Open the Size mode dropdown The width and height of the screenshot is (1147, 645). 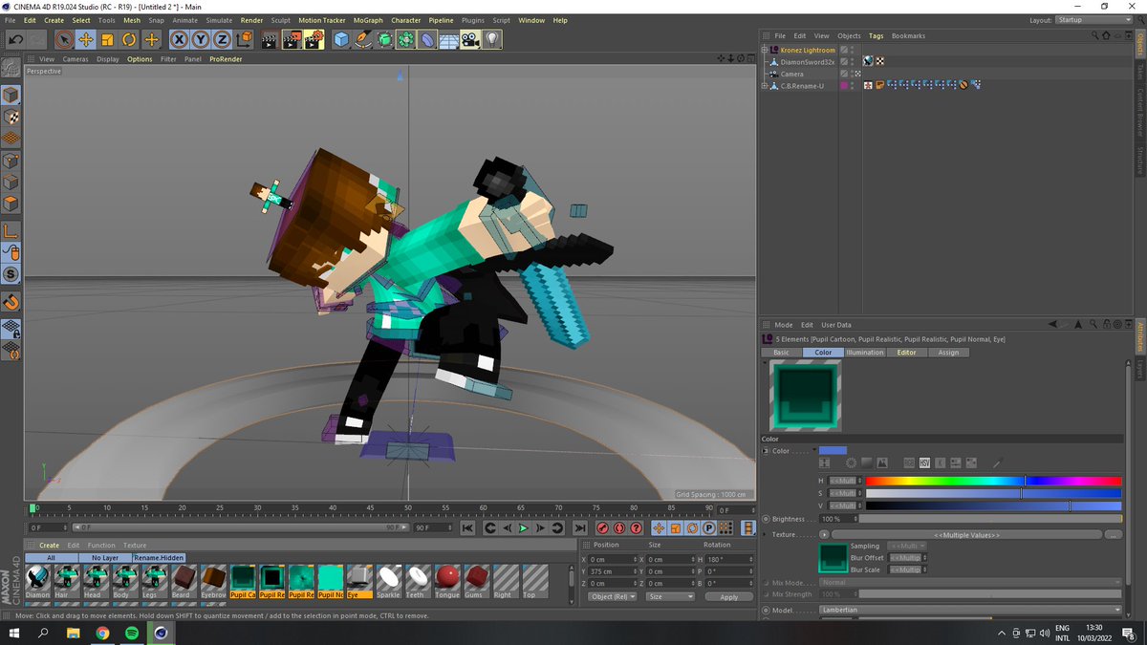(x=669, y=596)
